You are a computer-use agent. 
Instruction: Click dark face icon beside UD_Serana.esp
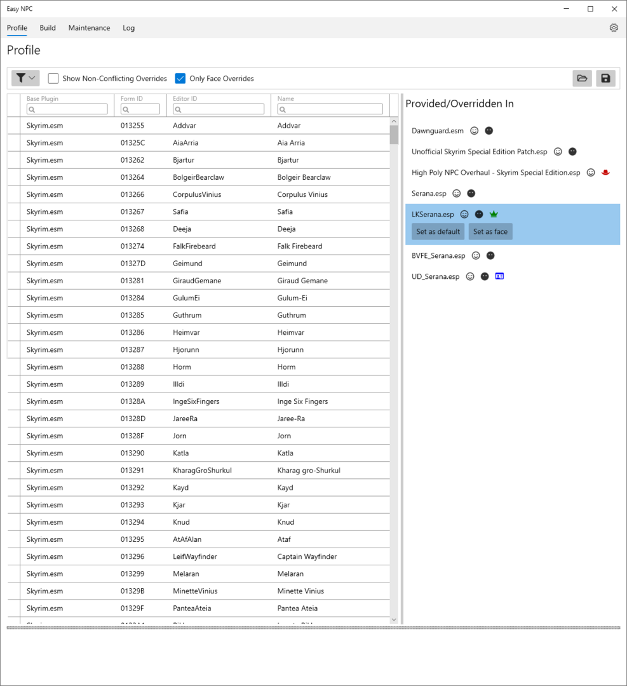[485, 276]
